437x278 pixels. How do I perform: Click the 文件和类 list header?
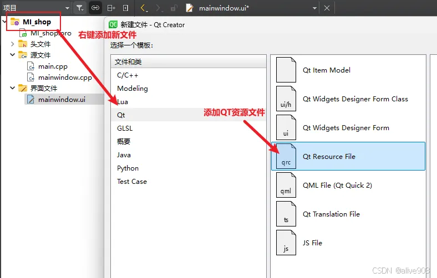189,61
